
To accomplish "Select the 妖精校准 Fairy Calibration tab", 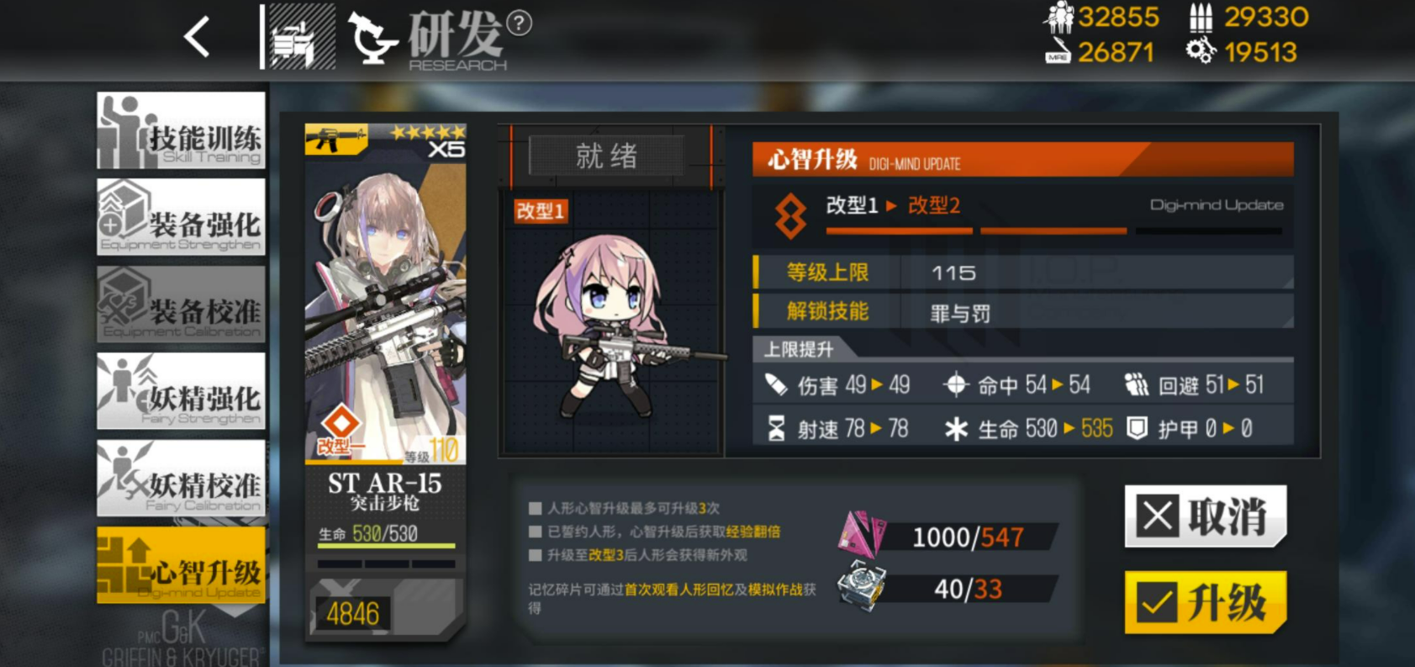I will [181, 478].
